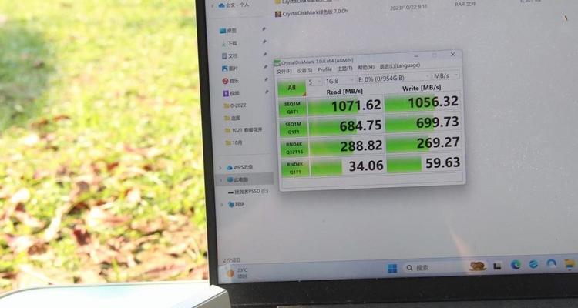Select WPS云盘 in Explorer sidebar

click(240, 167)
